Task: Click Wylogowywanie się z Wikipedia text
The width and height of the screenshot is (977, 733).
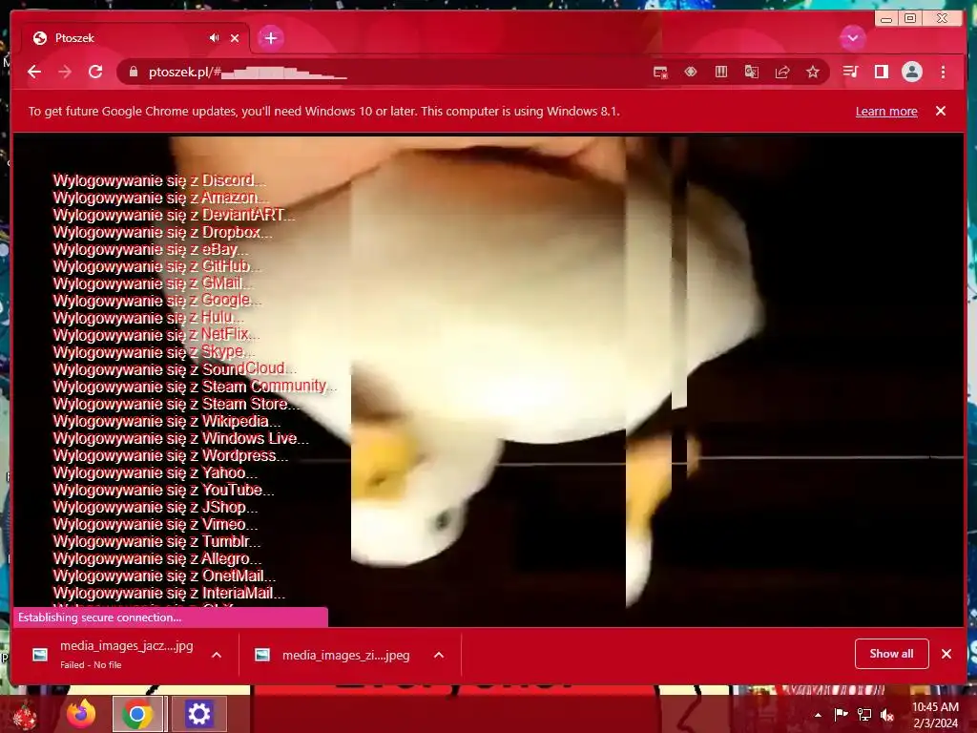Action: (x=167, y=421)
